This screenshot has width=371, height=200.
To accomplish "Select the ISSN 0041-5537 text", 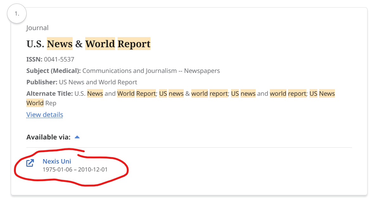I will [x=50, y=59].
